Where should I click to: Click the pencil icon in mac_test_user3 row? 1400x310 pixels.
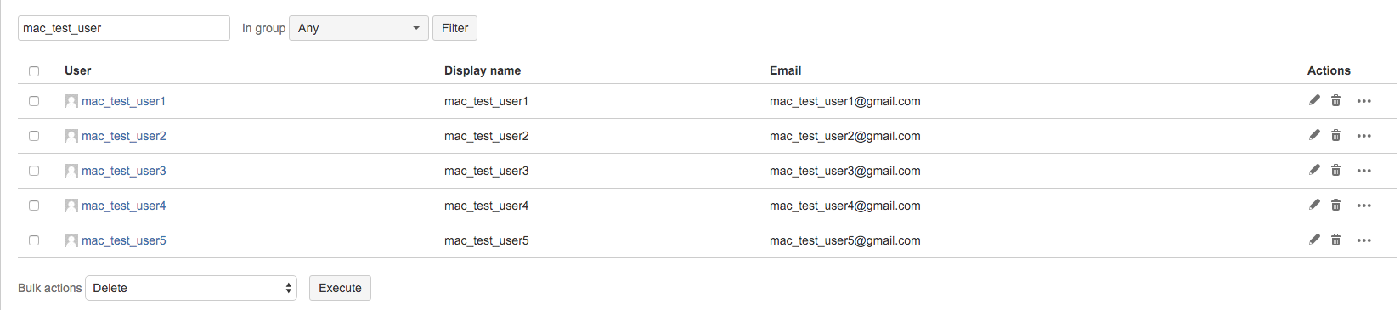1314,170
